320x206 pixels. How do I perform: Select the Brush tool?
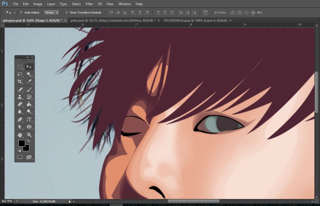click(29, 90)
